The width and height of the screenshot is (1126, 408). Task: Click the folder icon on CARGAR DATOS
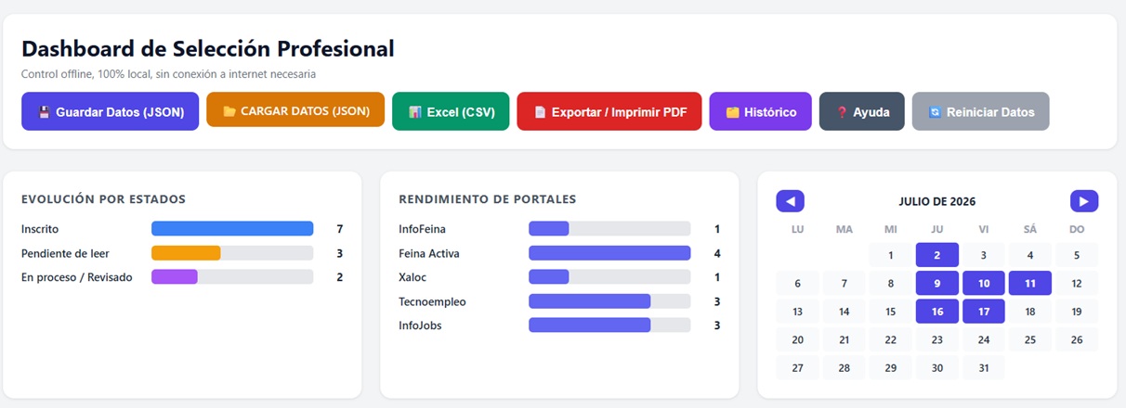[x=229, y=111]
